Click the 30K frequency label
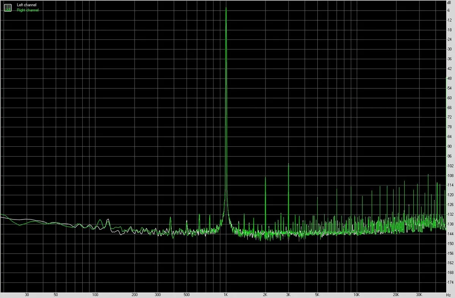455x298 pixels. coord(419,295)
